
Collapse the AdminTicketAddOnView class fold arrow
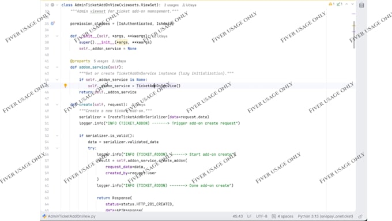pos(57,5)
